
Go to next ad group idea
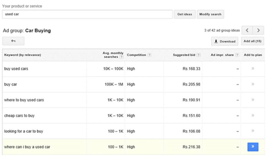click(x=258, y=30)
